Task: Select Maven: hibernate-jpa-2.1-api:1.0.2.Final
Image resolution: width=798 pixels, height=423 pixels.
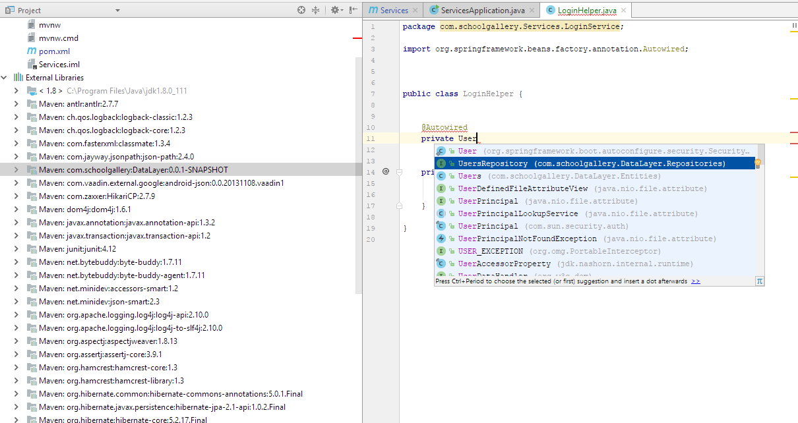Action: pos(162,407)
